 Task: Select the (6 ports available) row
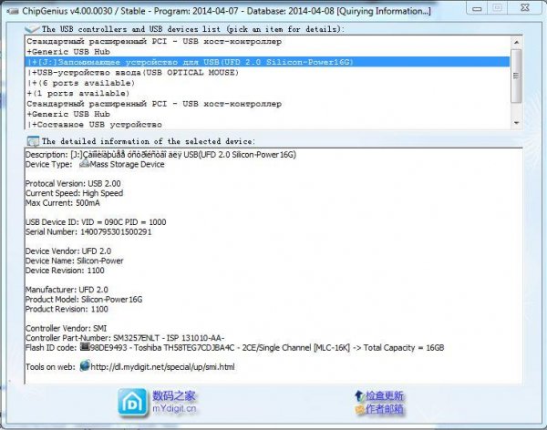pyautogui.click(x=268, y=83)
